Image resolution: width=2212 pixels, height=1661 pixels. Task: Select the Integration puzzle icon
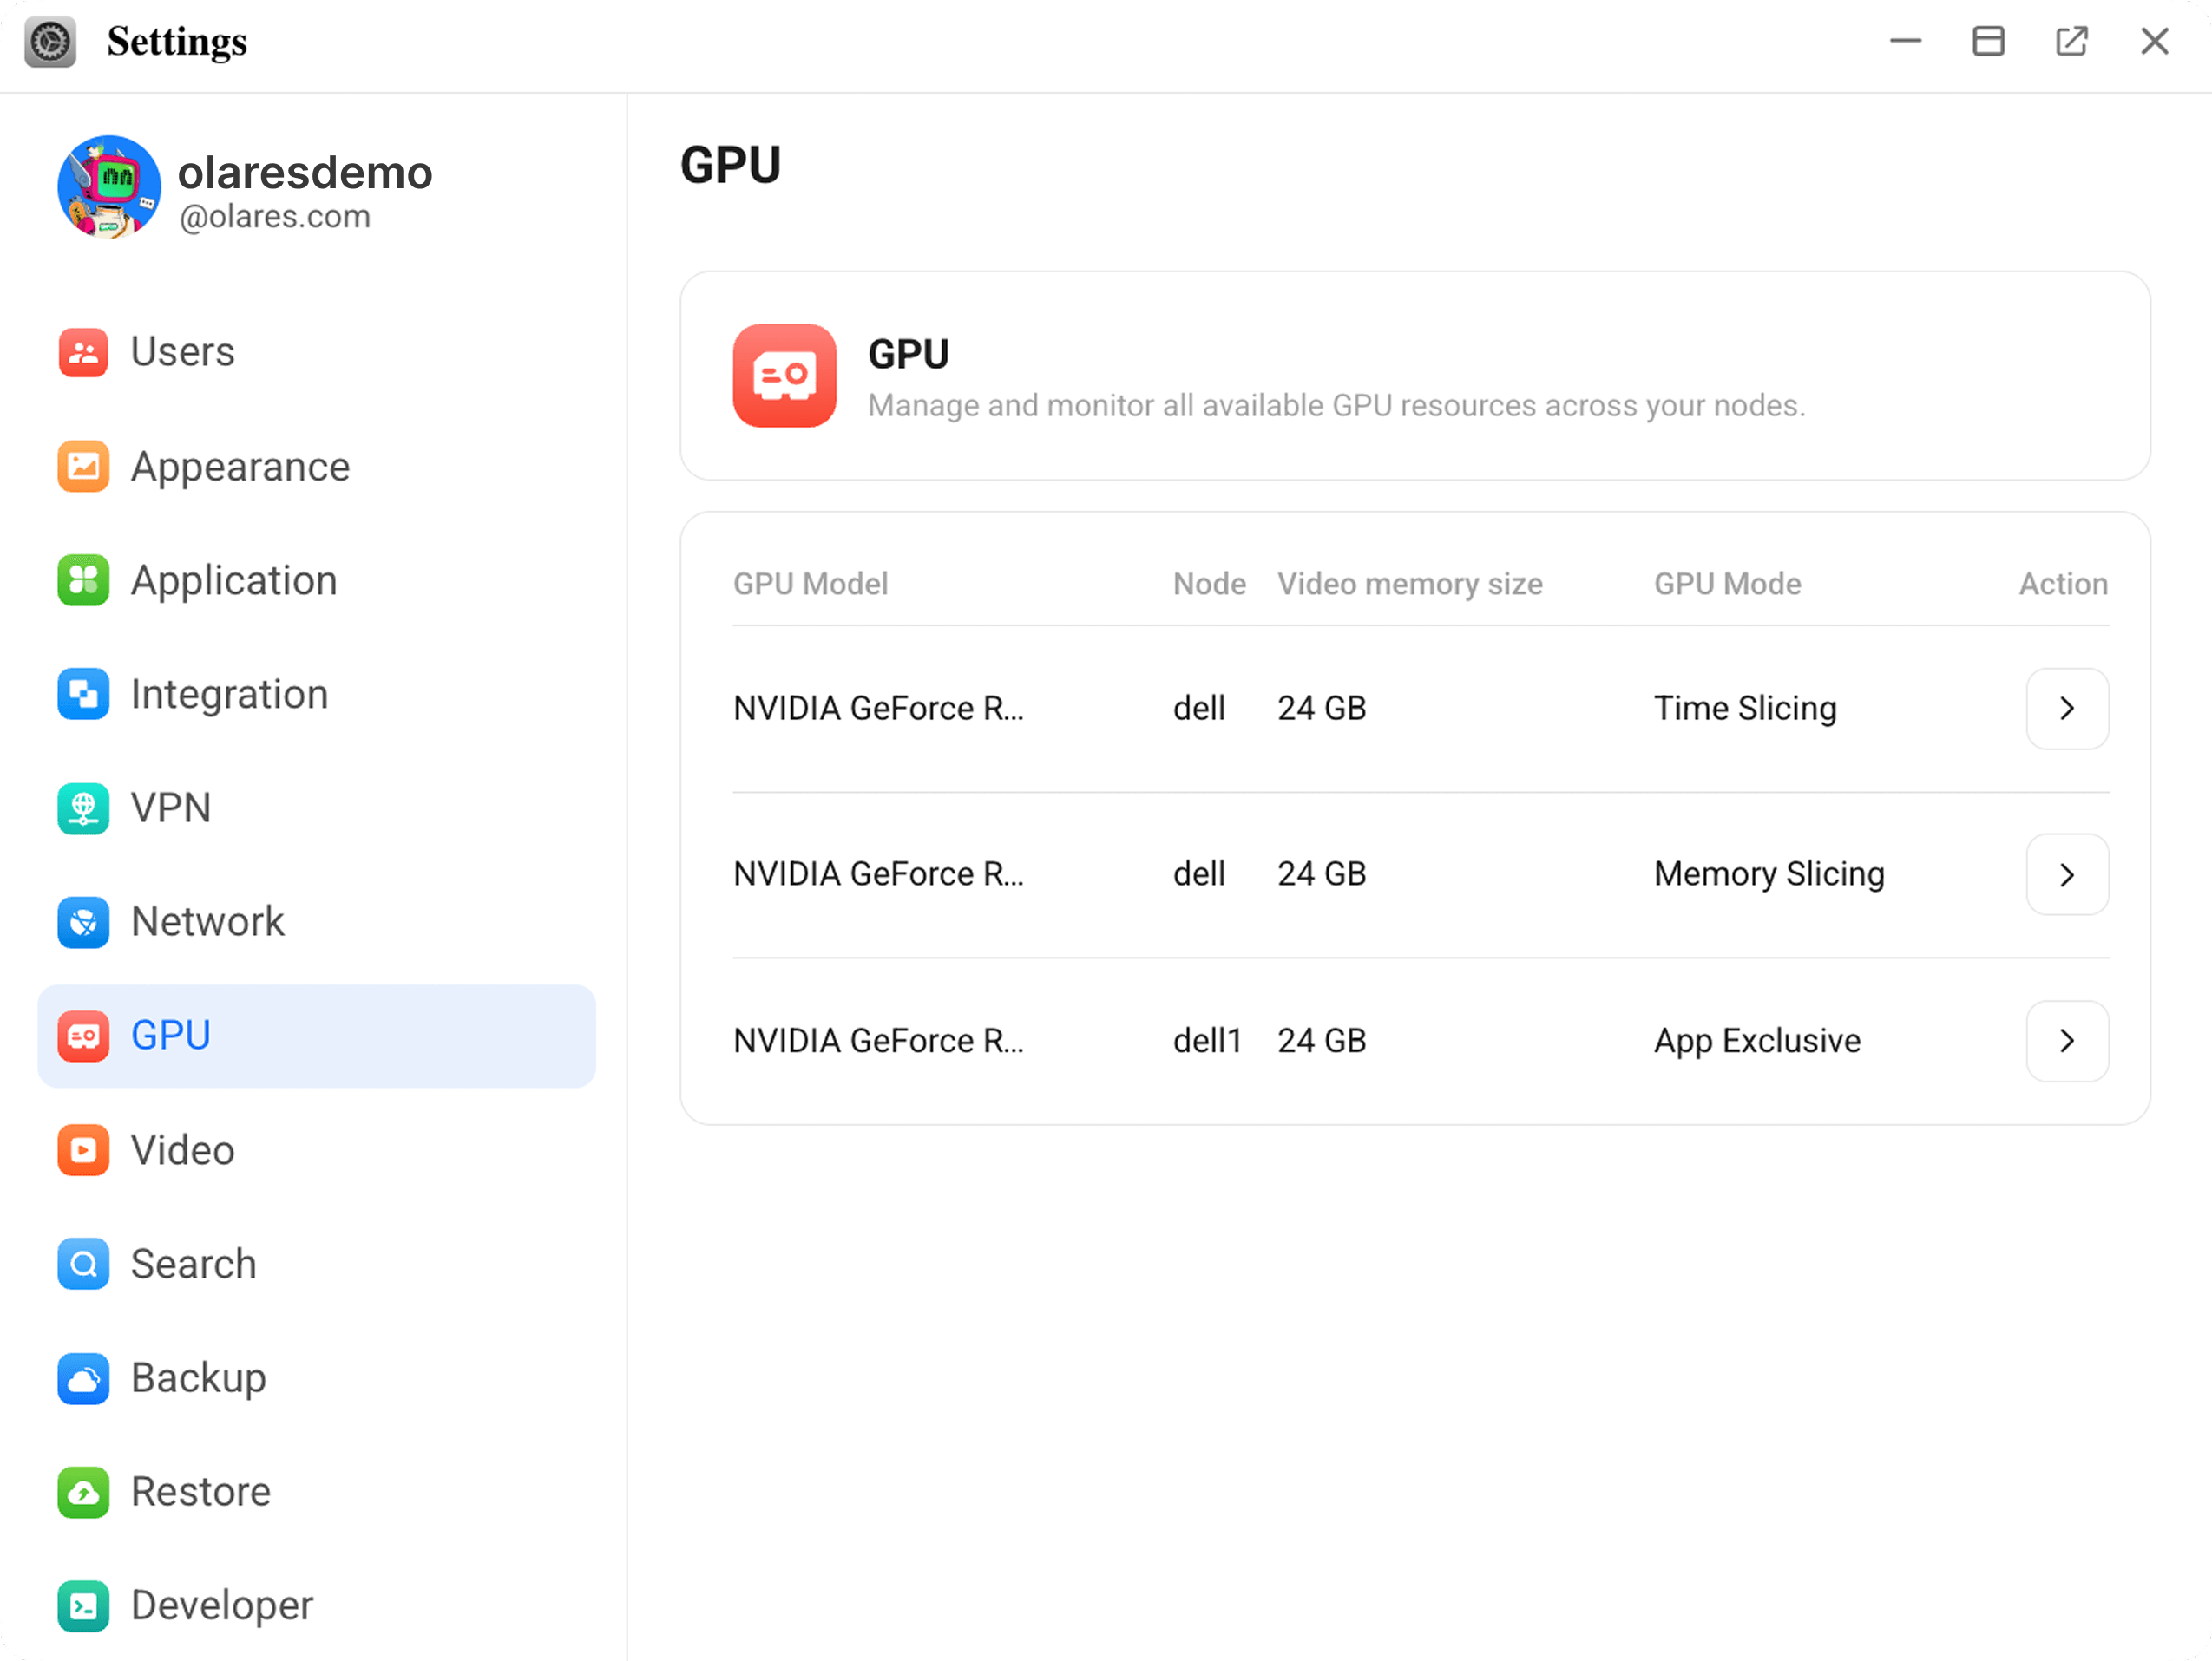(x=84, y=694)
